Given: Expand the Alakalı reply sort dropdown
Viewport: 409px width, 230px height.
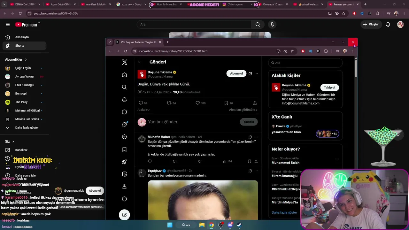Looking at the screenshot, I should (143, 110).
